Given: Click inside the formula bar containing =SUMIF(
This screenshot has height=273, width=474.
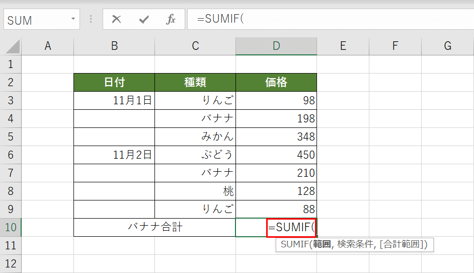Looking at the screenshot, I should click(331, 19).
